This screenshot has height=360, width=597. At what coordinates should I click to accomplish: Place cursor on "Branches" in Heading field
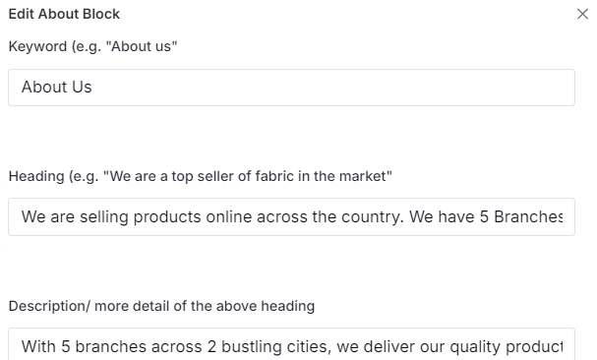point(528,216)
